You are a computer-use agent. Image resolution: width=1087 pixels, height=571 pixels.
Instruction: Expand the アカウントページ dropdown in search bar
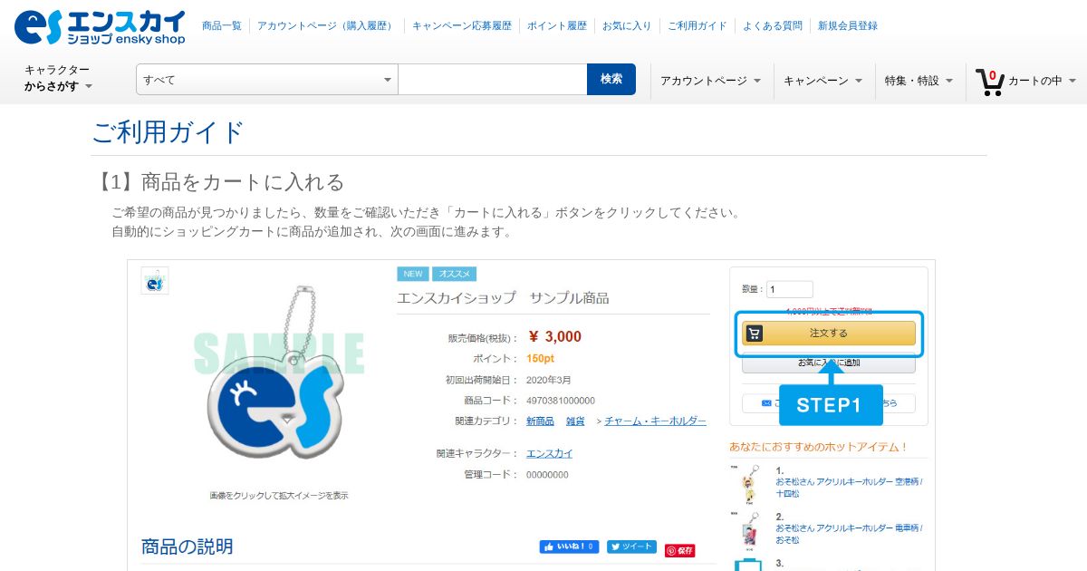(x=711, y=81)
